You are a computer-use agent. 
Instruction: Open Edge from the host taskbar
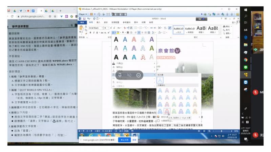tap(246, 37)
